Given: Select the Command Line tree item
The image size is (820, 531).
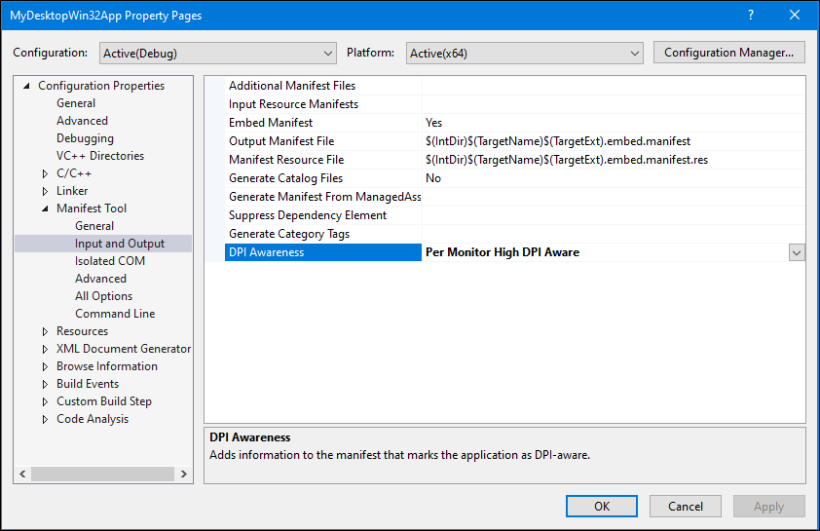Looking at the screenshot, I should tap(115, 314).
